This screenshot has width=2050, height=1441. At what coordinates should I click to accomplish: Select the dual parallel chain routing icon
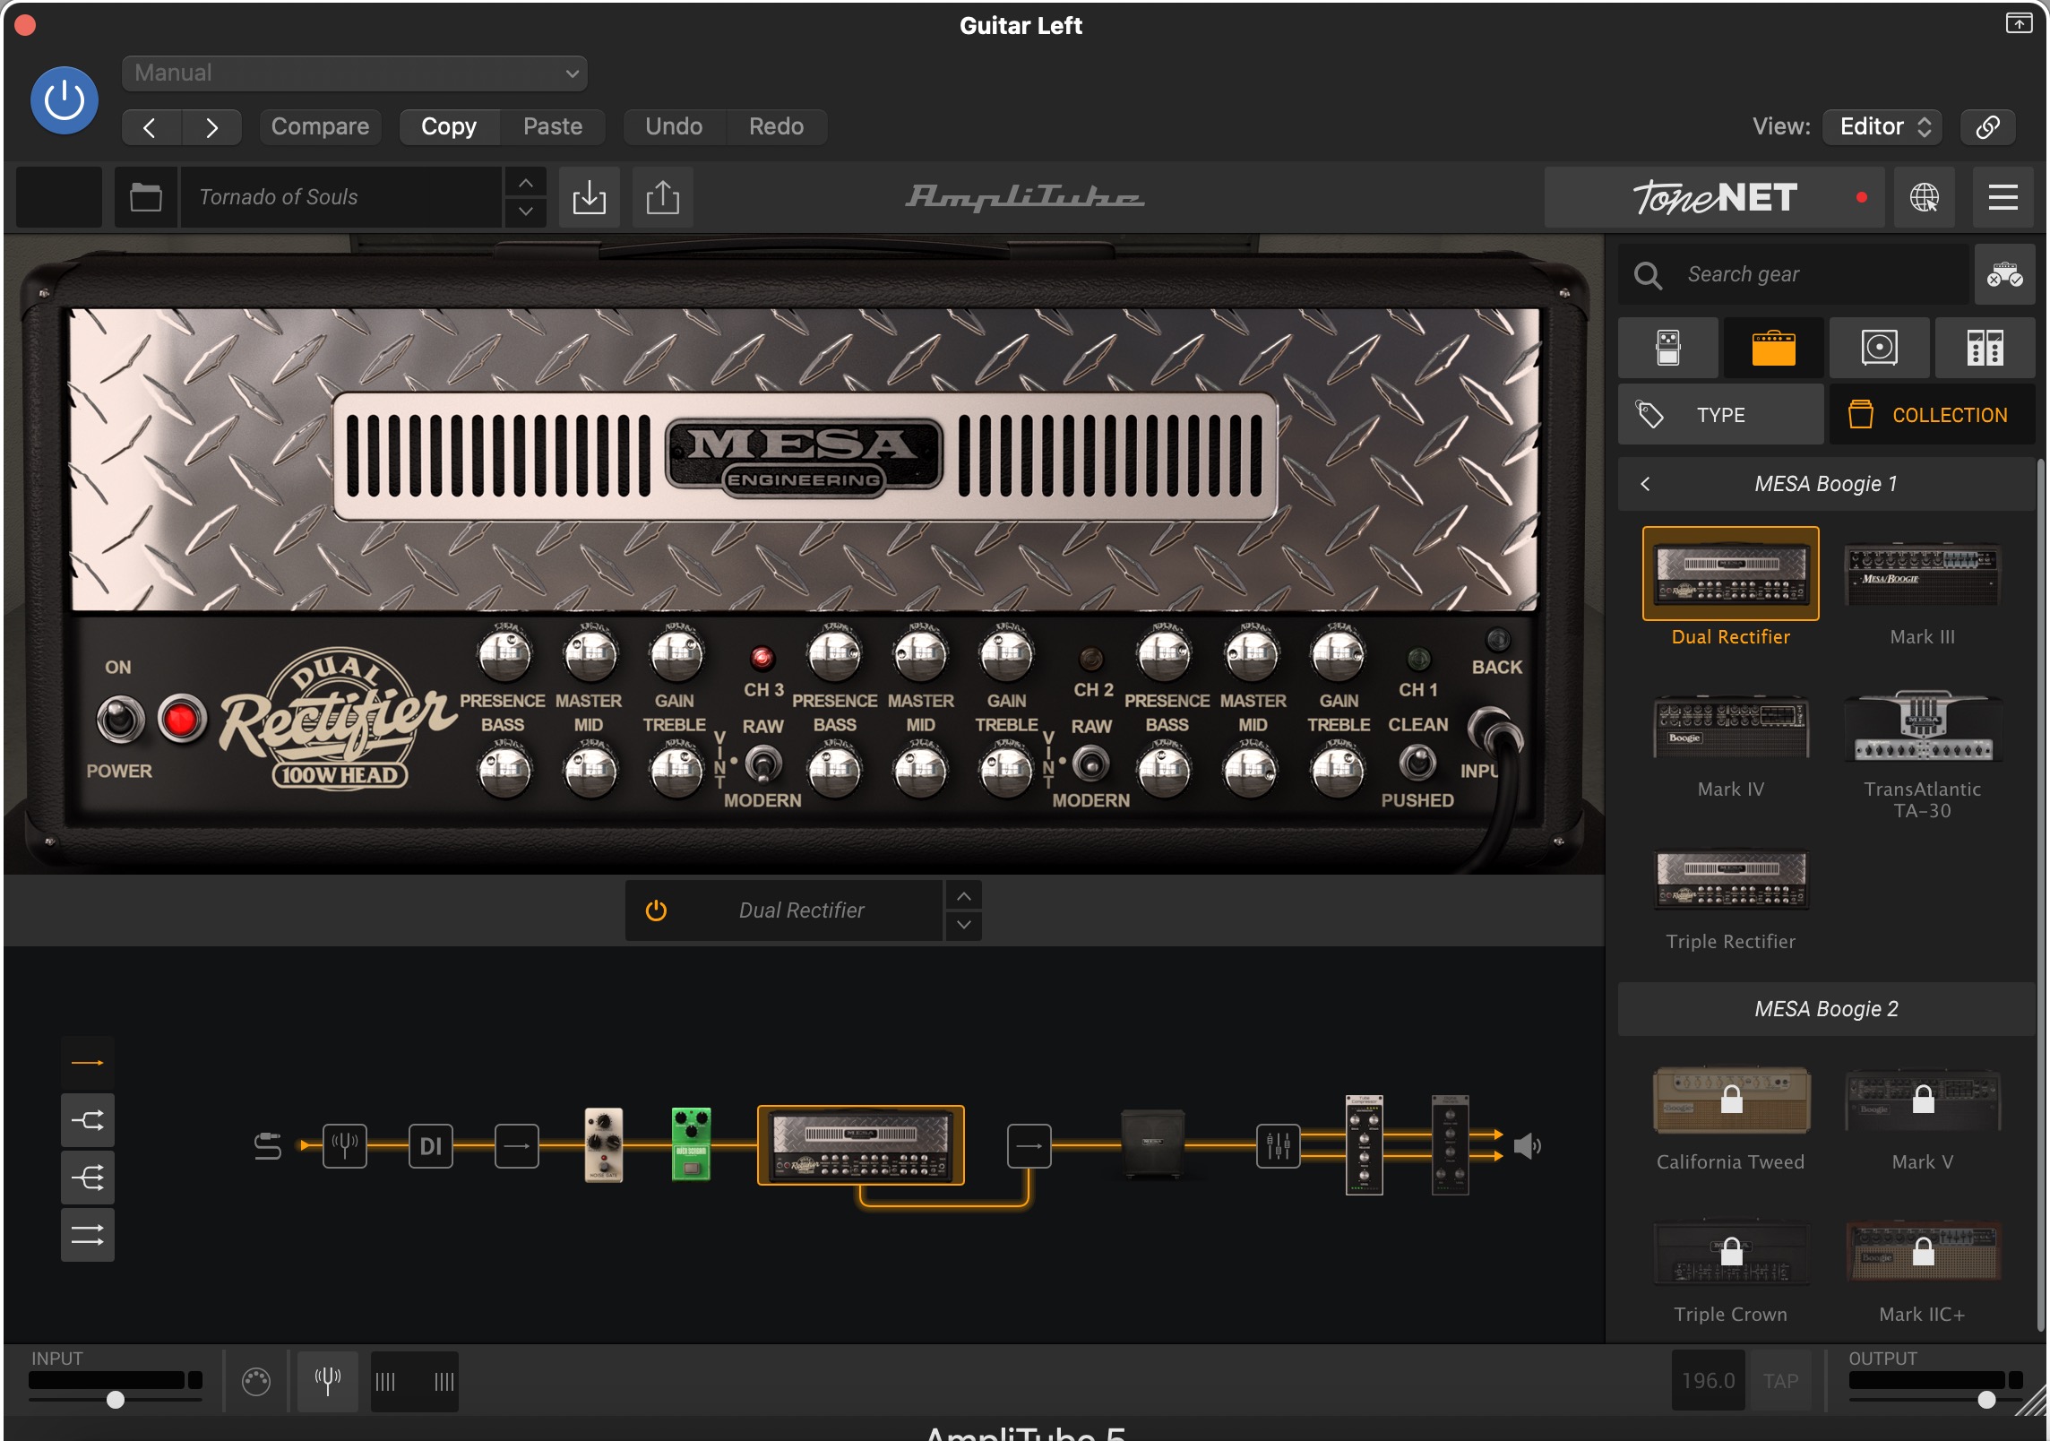[x=88, y=1235]
